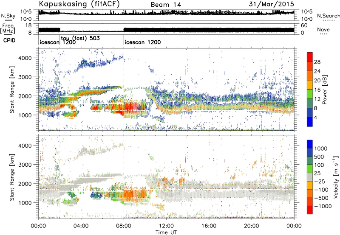Click the Beam 14 label
340x235 pixels.
(x=166, y=5)
